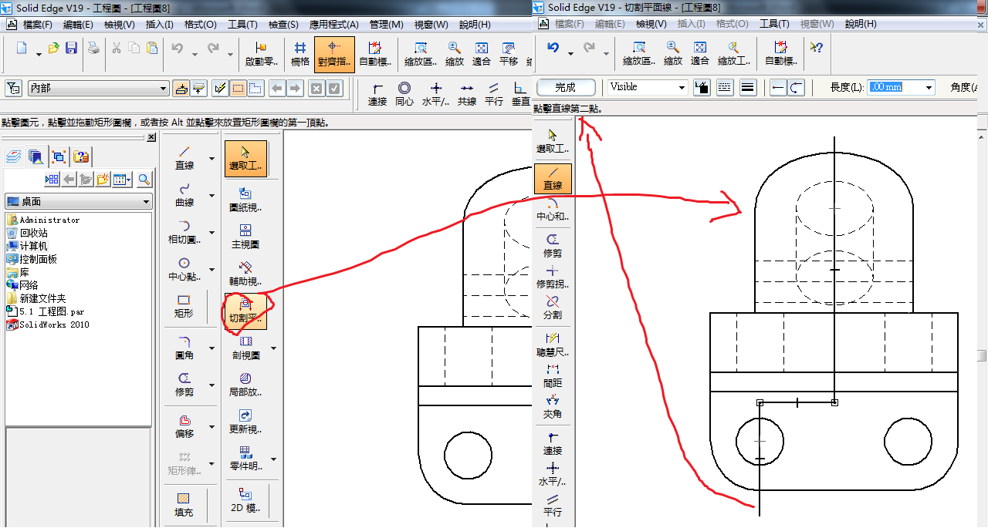Toggle the 連接 connect relationship
988x528 pixels.
377,94
